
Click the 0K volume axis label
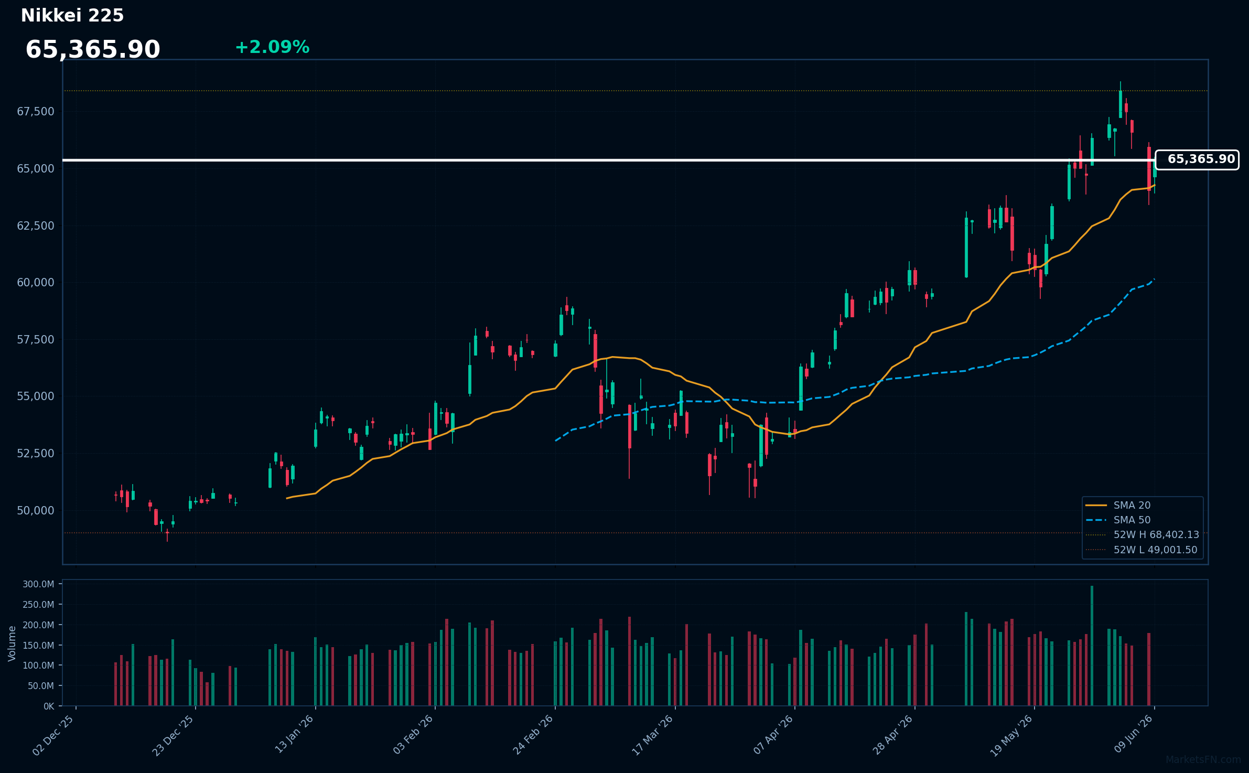[49, 706]
